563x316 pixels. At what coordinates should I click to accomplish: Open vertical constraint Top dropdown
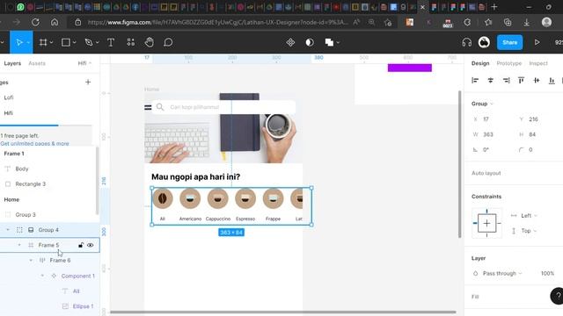point(529,231)
